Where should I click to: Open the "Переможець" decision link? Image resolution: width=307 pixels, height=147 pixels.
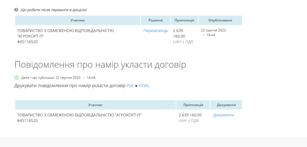click(x=155, y=30)
